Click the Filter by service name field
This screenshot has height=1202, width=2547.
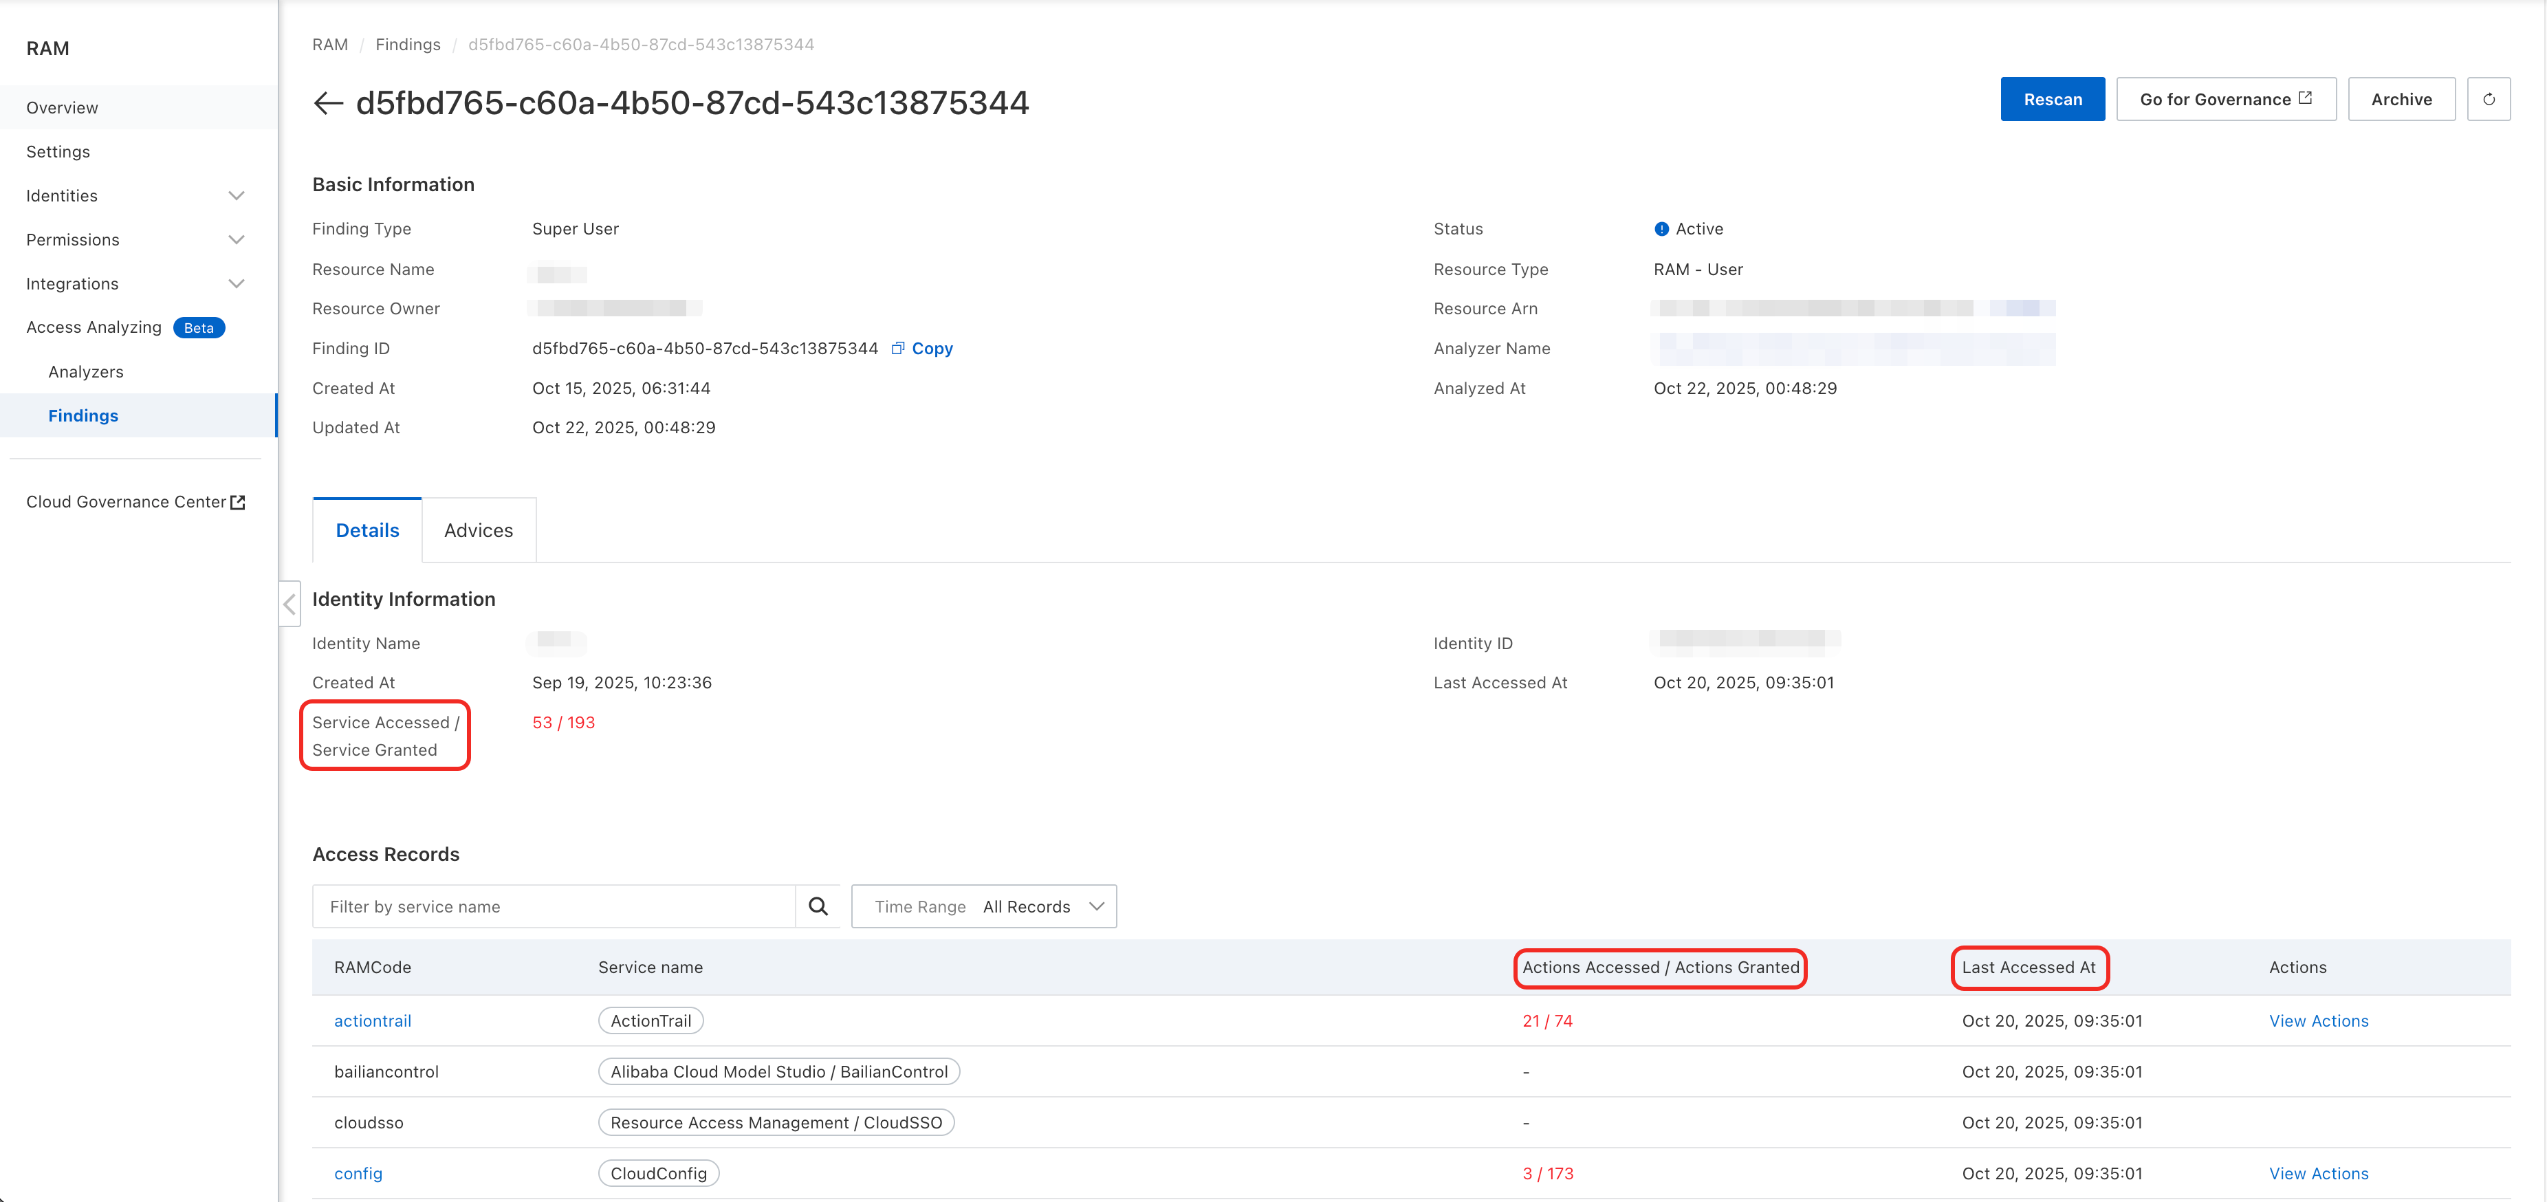click(554, 906)
